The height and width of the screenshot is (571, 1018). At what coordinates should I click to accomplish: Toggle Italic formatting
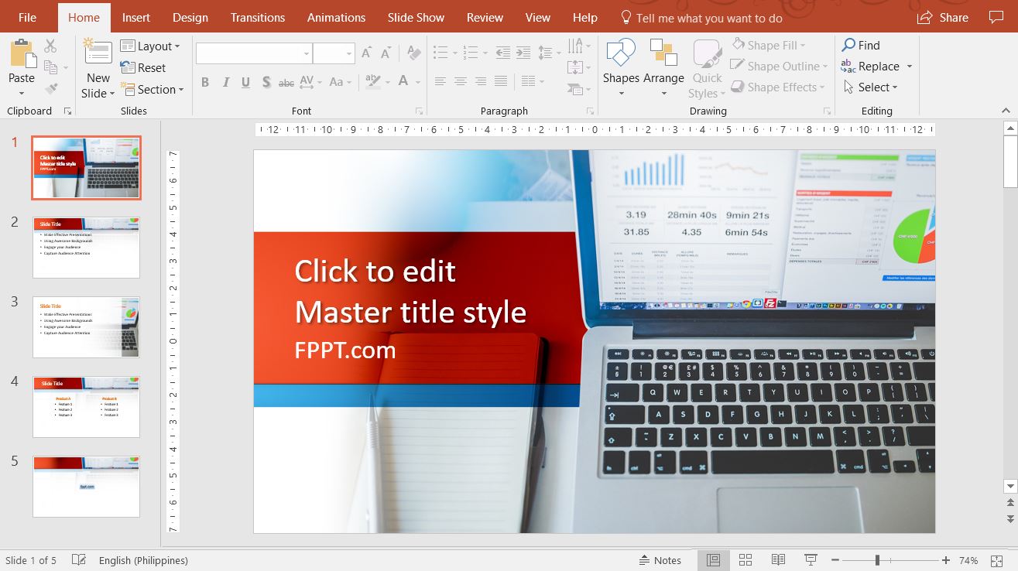pos(225,82)
